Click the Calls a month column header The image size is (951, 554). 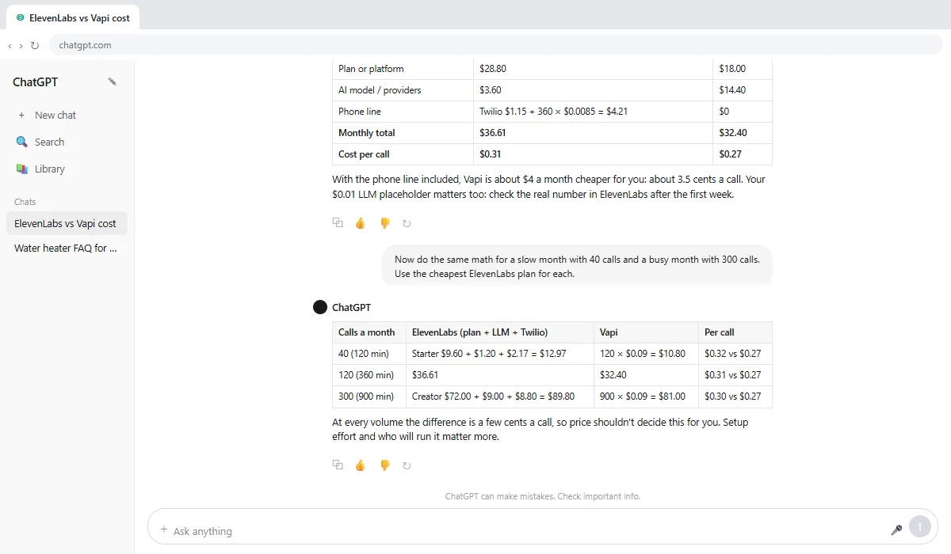(369, 332)
